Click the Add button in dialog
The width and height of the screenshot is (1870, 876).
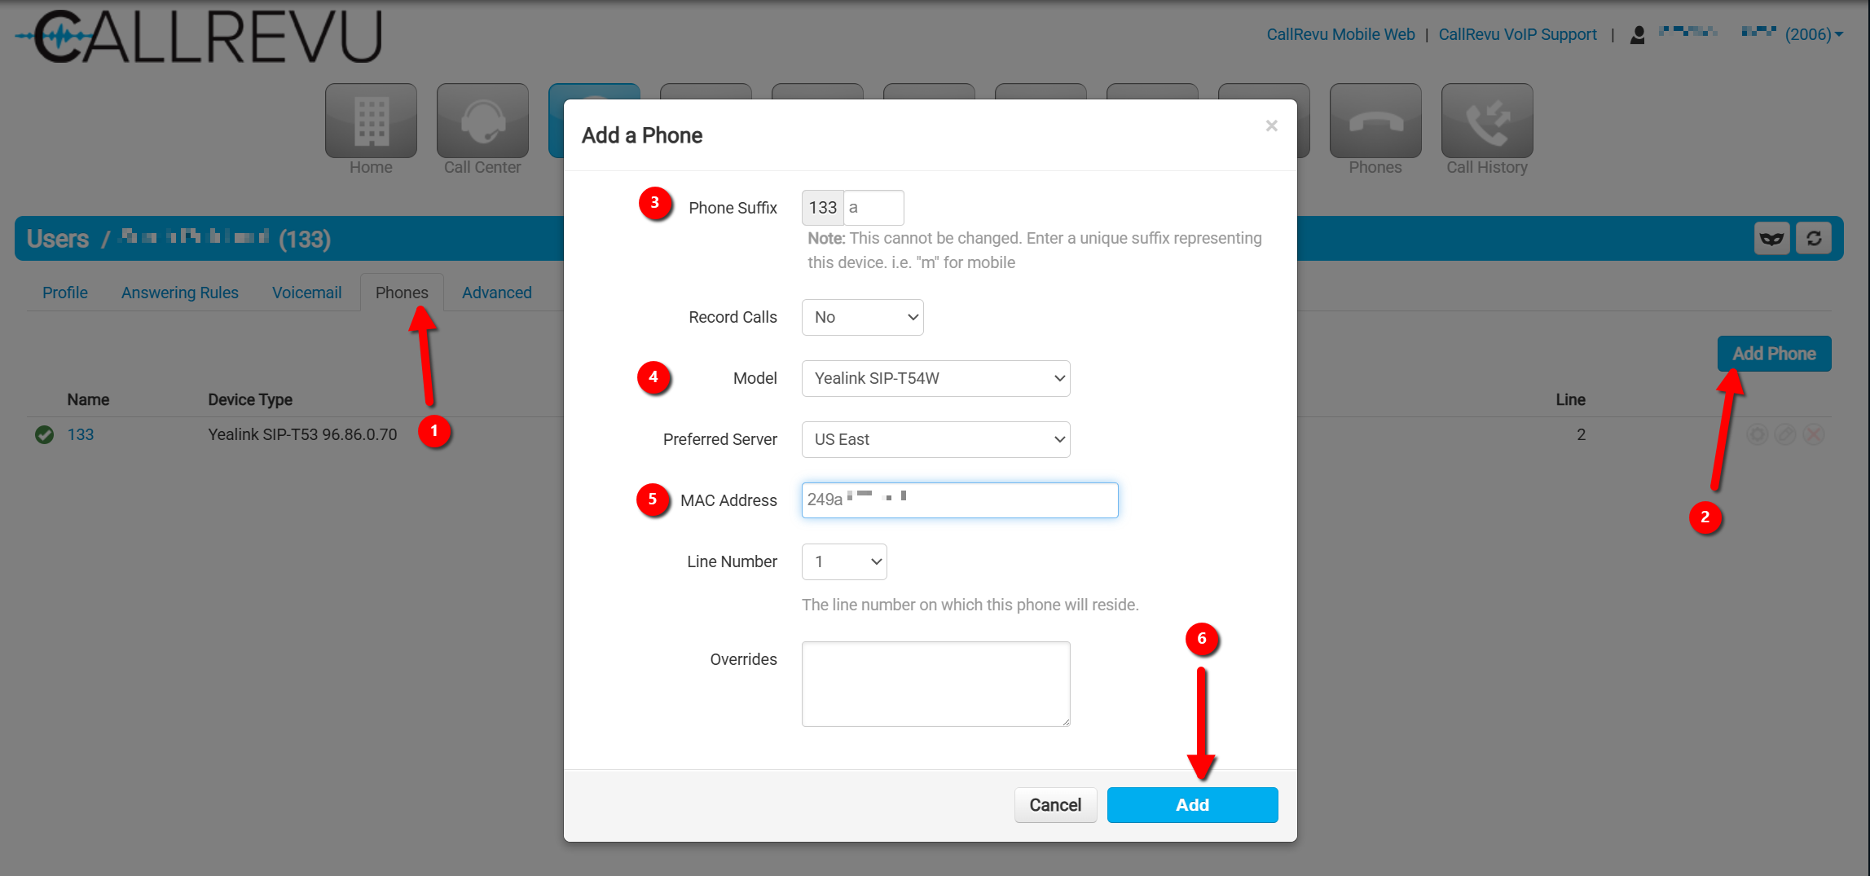(x=1192, y=805)
